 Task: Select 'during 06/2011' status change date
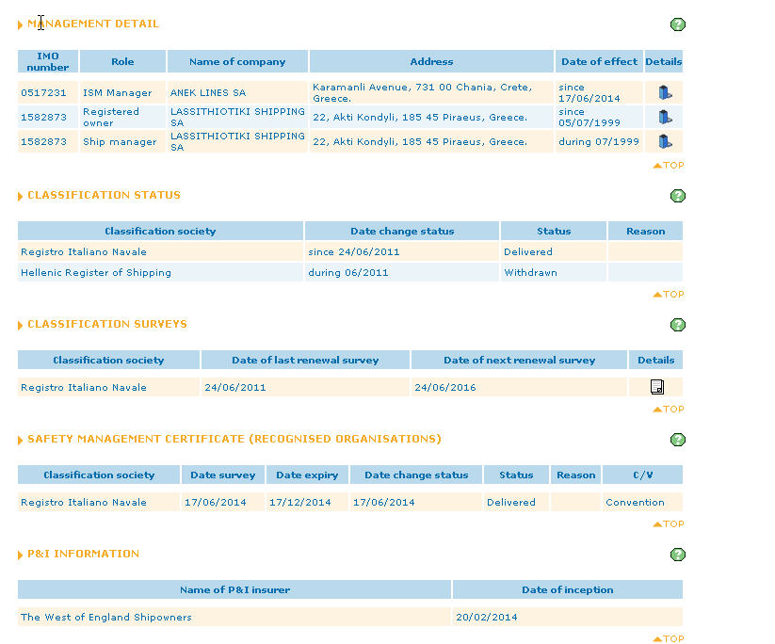click(x=348, y=272)
